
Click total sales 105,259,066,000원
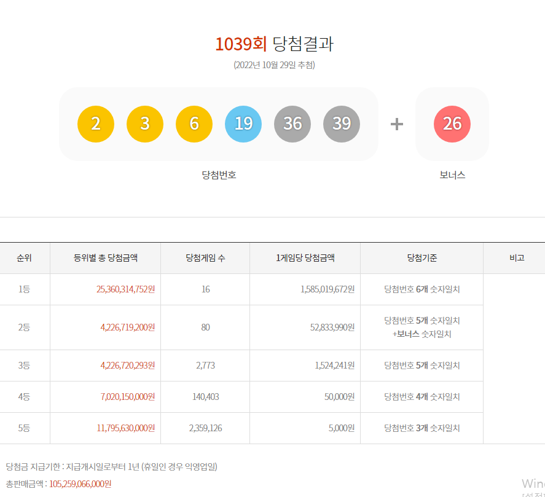click(80, 484)
